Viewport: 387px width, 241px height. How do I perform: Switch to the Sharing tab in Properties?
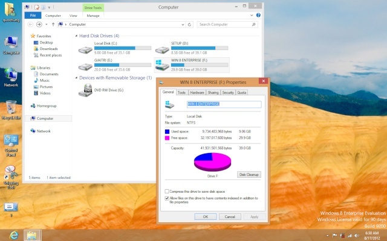[x=213, y=92]
